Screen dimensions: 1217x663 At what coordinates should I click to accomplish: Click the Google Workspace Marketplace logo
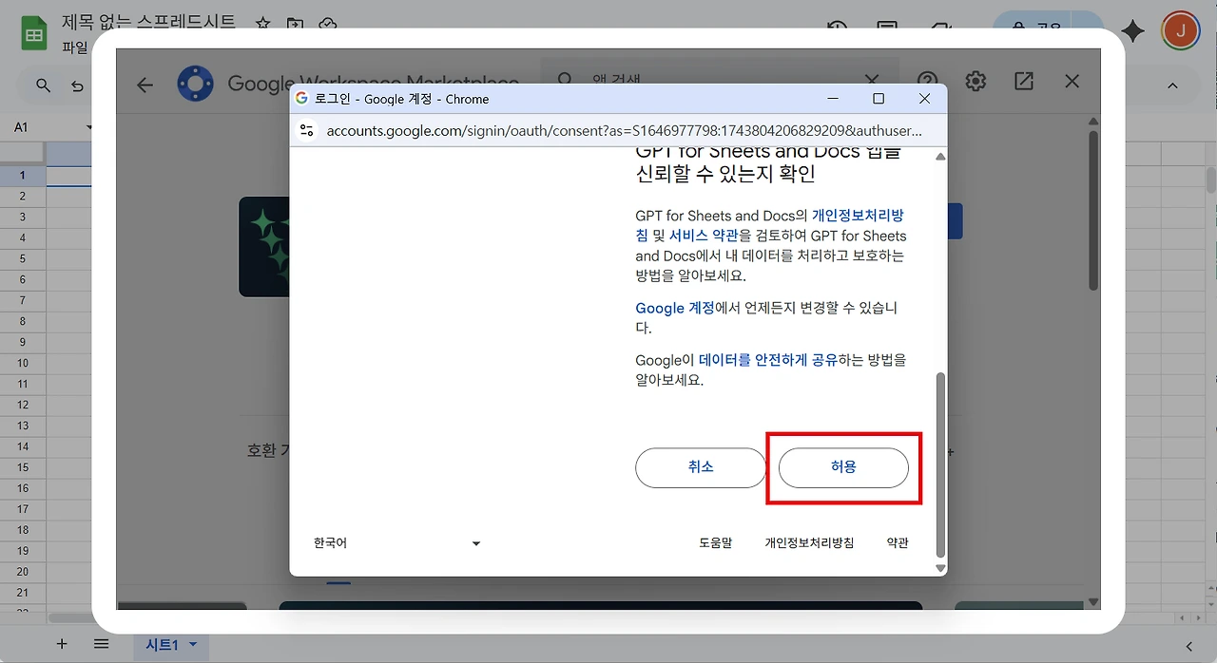[195, 84]
